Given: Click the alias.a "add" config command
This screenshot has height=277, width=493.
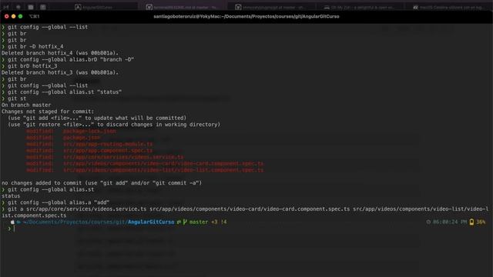Looking at the screenshot, I should 55,202.
